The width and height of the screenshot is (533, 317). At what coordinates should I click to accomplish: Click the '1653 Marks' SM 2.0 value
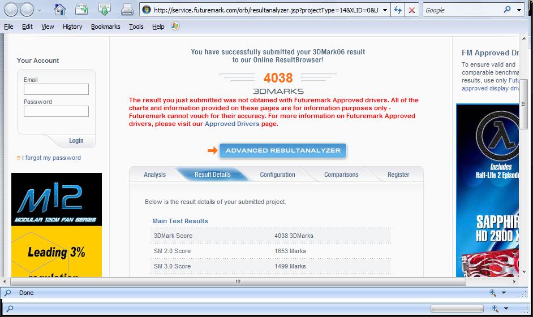coord(290,251)
